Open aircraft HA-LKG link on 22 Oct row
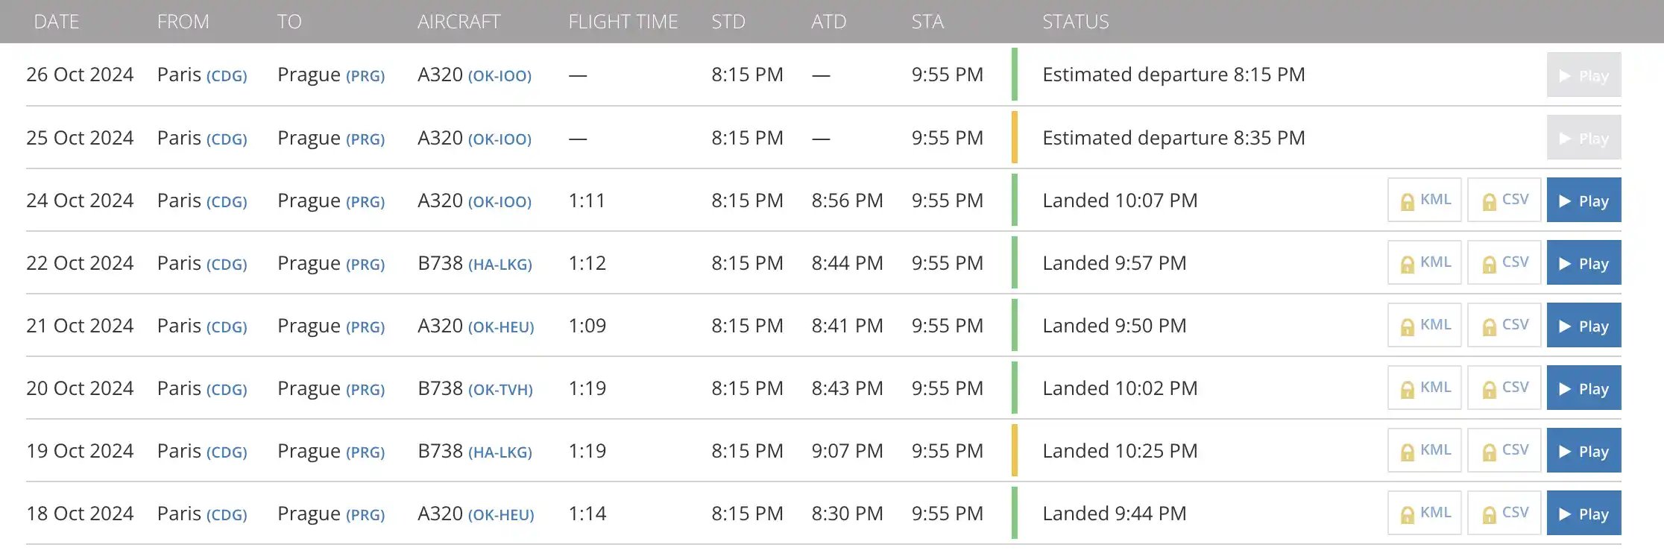The width and height of the screenshot is (1664, 559). [500, 265]
